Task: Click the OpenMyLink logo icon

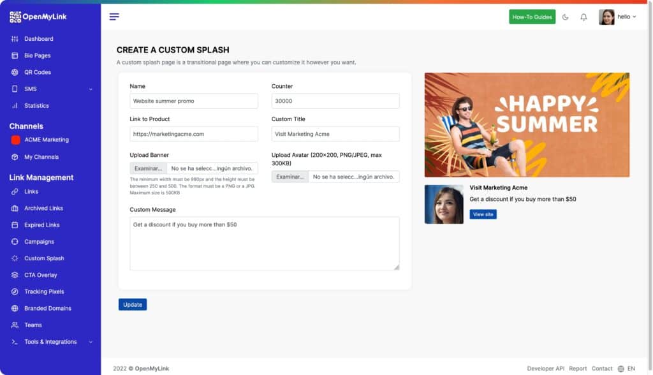Action: point(15,17)
